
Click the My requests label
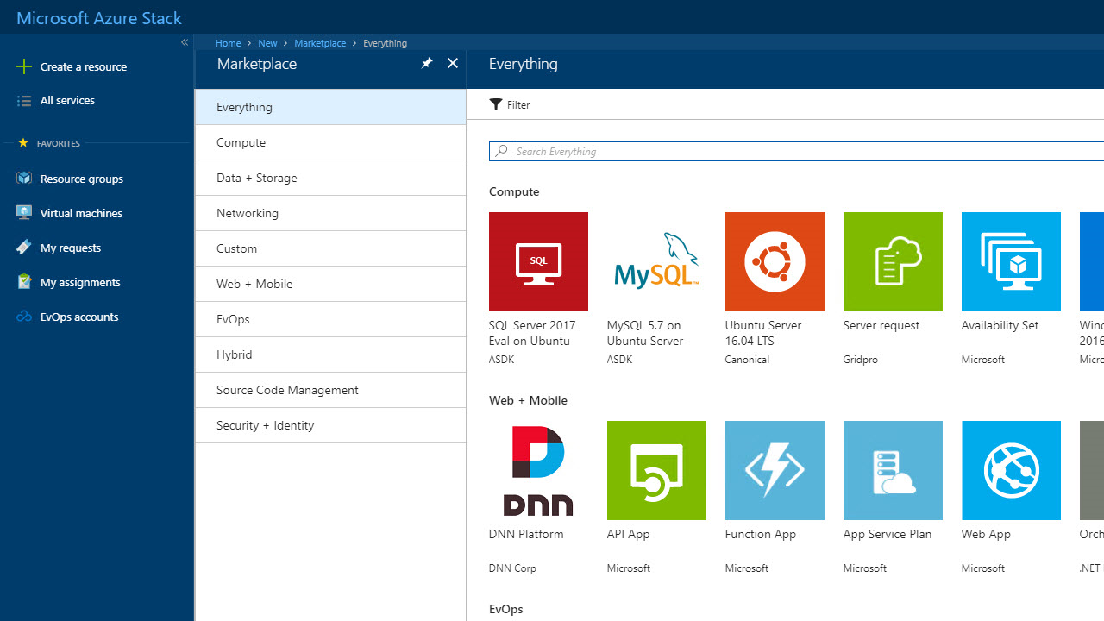pos(71,248)
